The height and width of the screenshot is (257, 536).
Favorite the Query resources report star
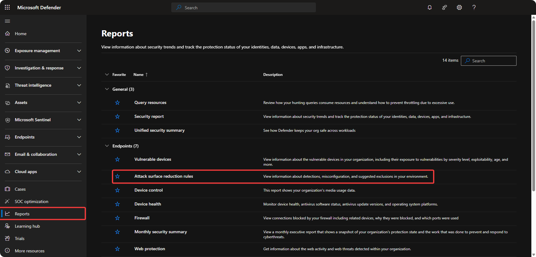click(x=117, y=103)
